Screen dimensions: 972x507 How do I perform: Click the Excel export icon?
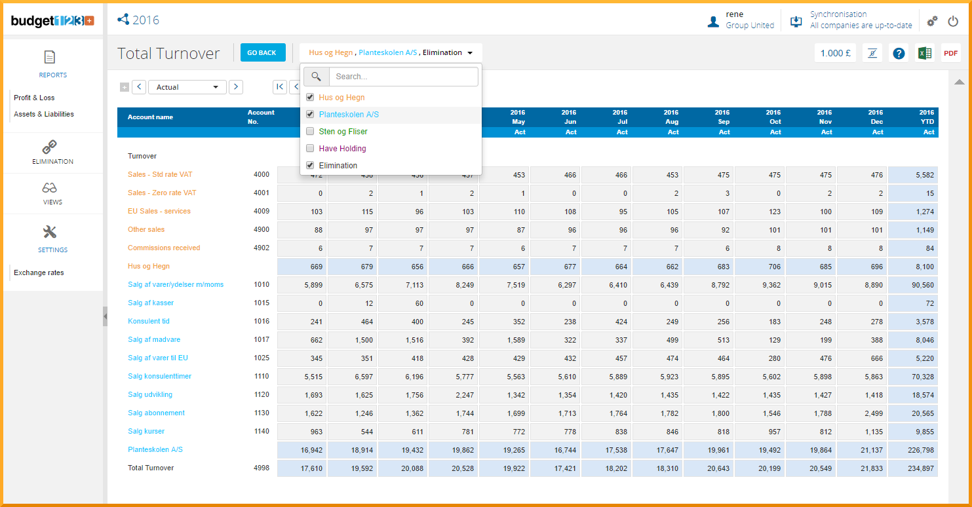[924, 53]
